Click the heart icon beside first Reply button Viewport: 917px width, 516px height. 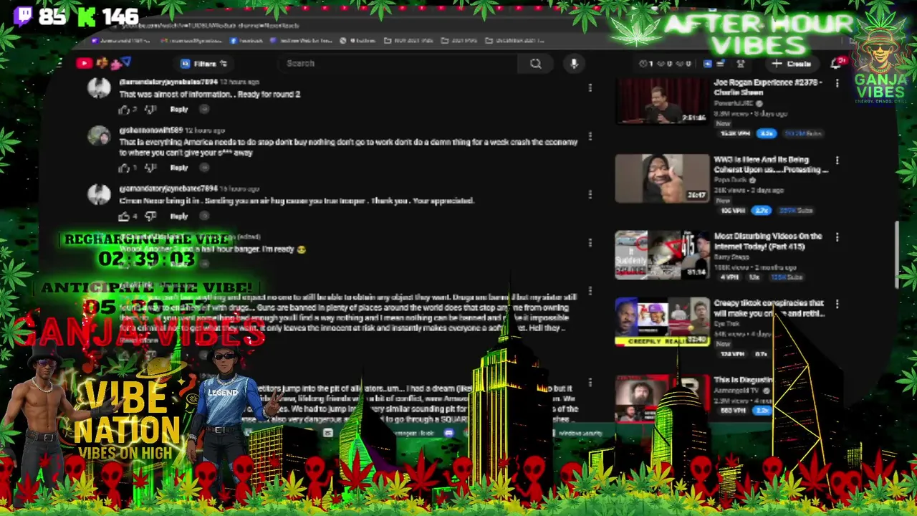coord(204,109)
